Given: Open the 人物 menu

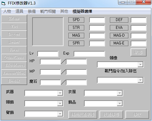Looking at the screenshot, I should (x=7, y=11).
